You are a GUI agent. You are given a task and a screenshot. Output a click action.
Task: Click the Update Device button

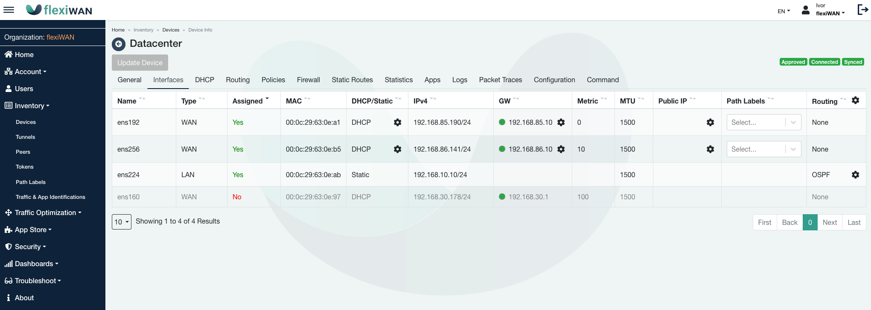140,63
